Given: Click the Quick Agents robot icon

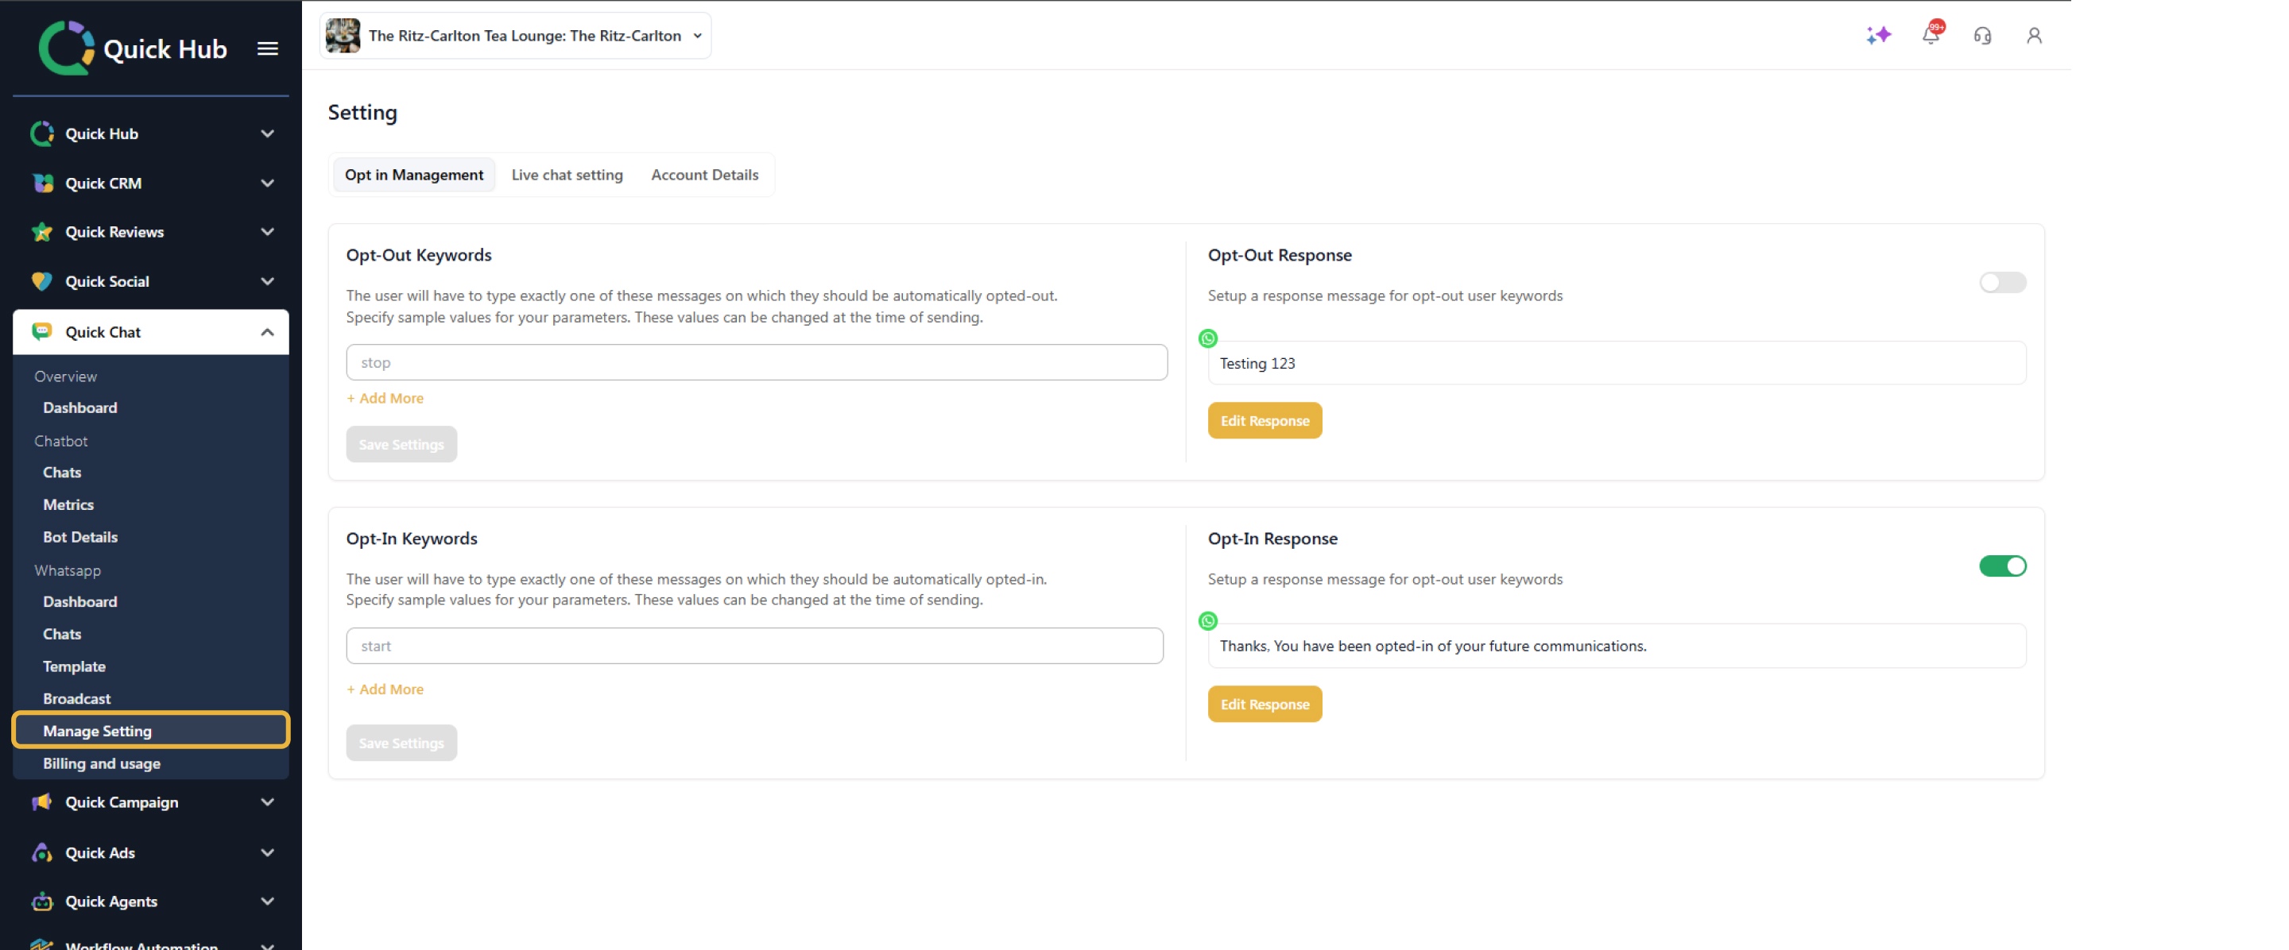Looking at the screenshot, I should coord(42,902).
